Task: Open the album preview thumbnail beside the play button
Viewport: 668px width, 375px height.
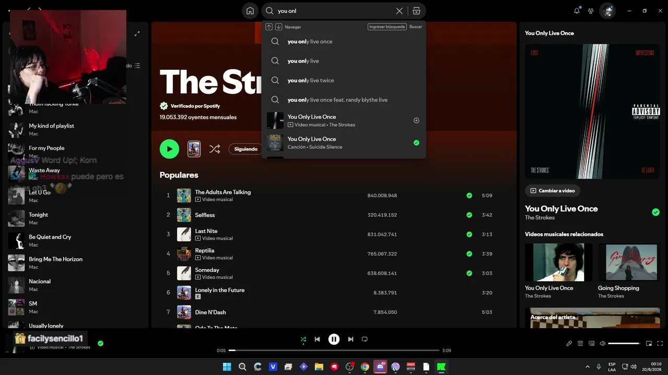Action: coord(194,149)
